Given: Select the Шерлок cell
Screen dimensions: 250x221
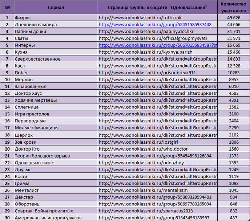Looking at the screenshot, I should tap(56, 135).
